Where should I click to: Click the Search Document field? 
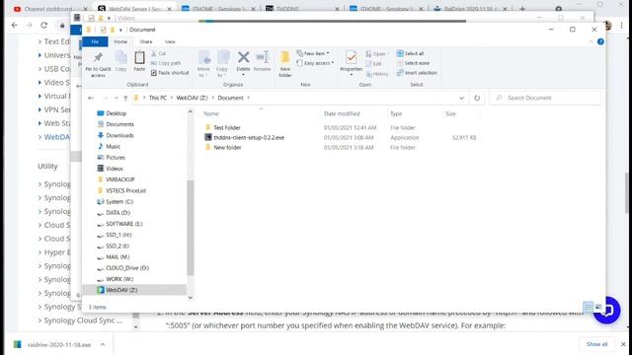pos(545,98)
